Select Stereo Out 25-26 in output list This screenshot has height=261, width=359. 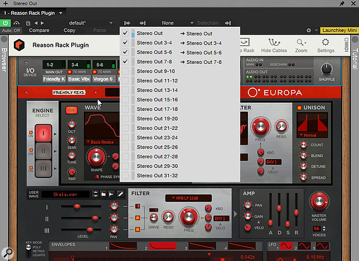pos(157,147)
